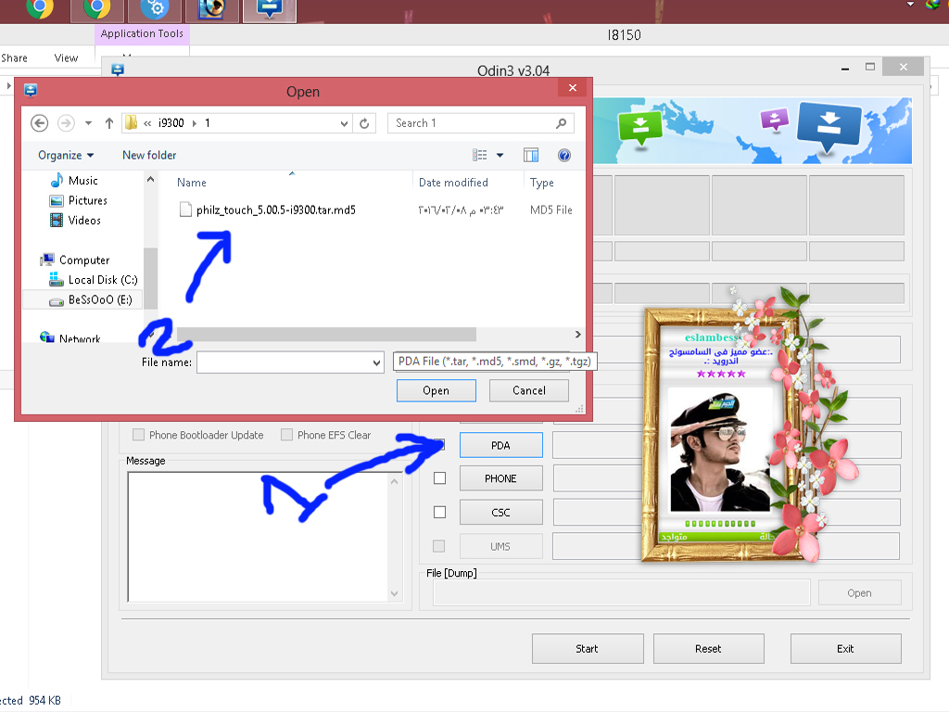Click the Odin taskbar icon
The image size is (949, 712).
click(x=270, y=9)
